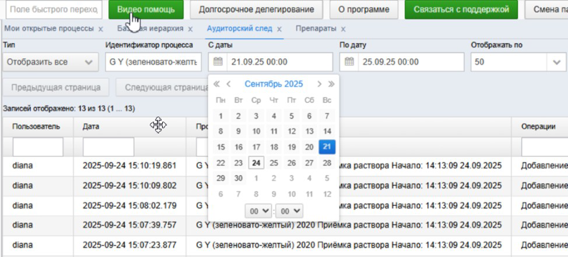Go to previous year in calendar
This screenshot has width=568, height=257.
[x=216, y=84]
